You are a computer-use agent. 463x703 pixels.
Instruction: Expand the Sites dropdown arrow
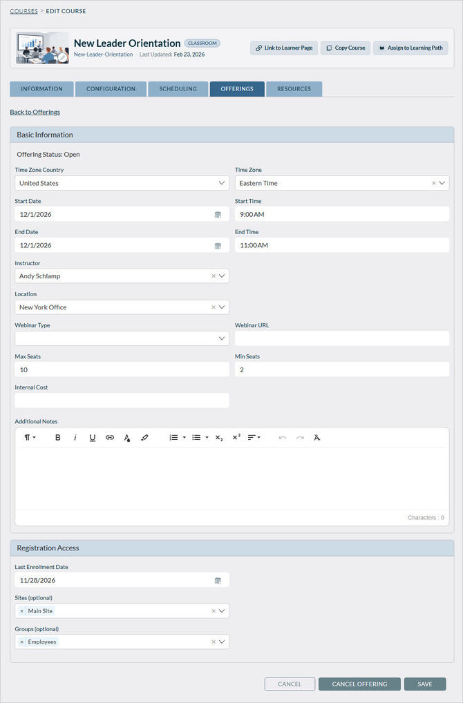(x=222, y=611)
